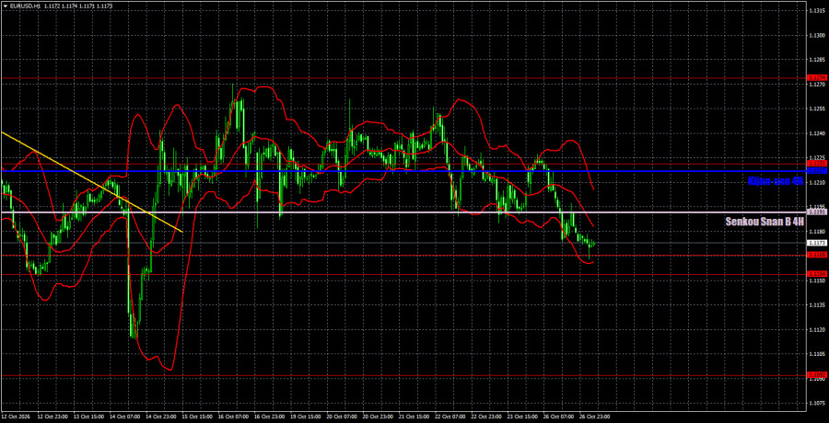829x423 pixels.
Task: Select the Kijun-sen 4H label
Action: tap(776, 181)
